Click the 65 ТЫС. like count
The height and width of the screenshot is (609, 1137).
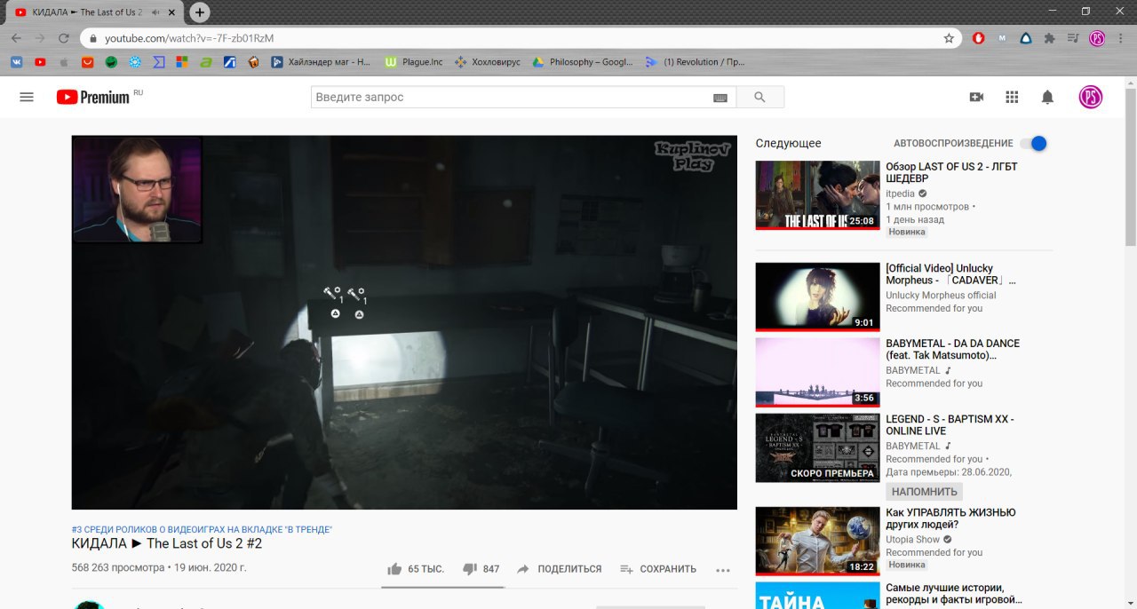click(425, 569)
